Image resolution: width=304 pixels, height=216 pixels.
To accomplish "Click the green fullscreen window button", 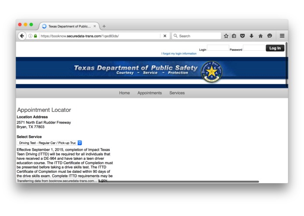I will [x=31, y=24].
